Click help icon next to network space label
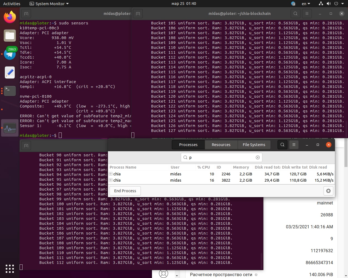The height and width of the screenshot is (278, 348). coord(256,275)
